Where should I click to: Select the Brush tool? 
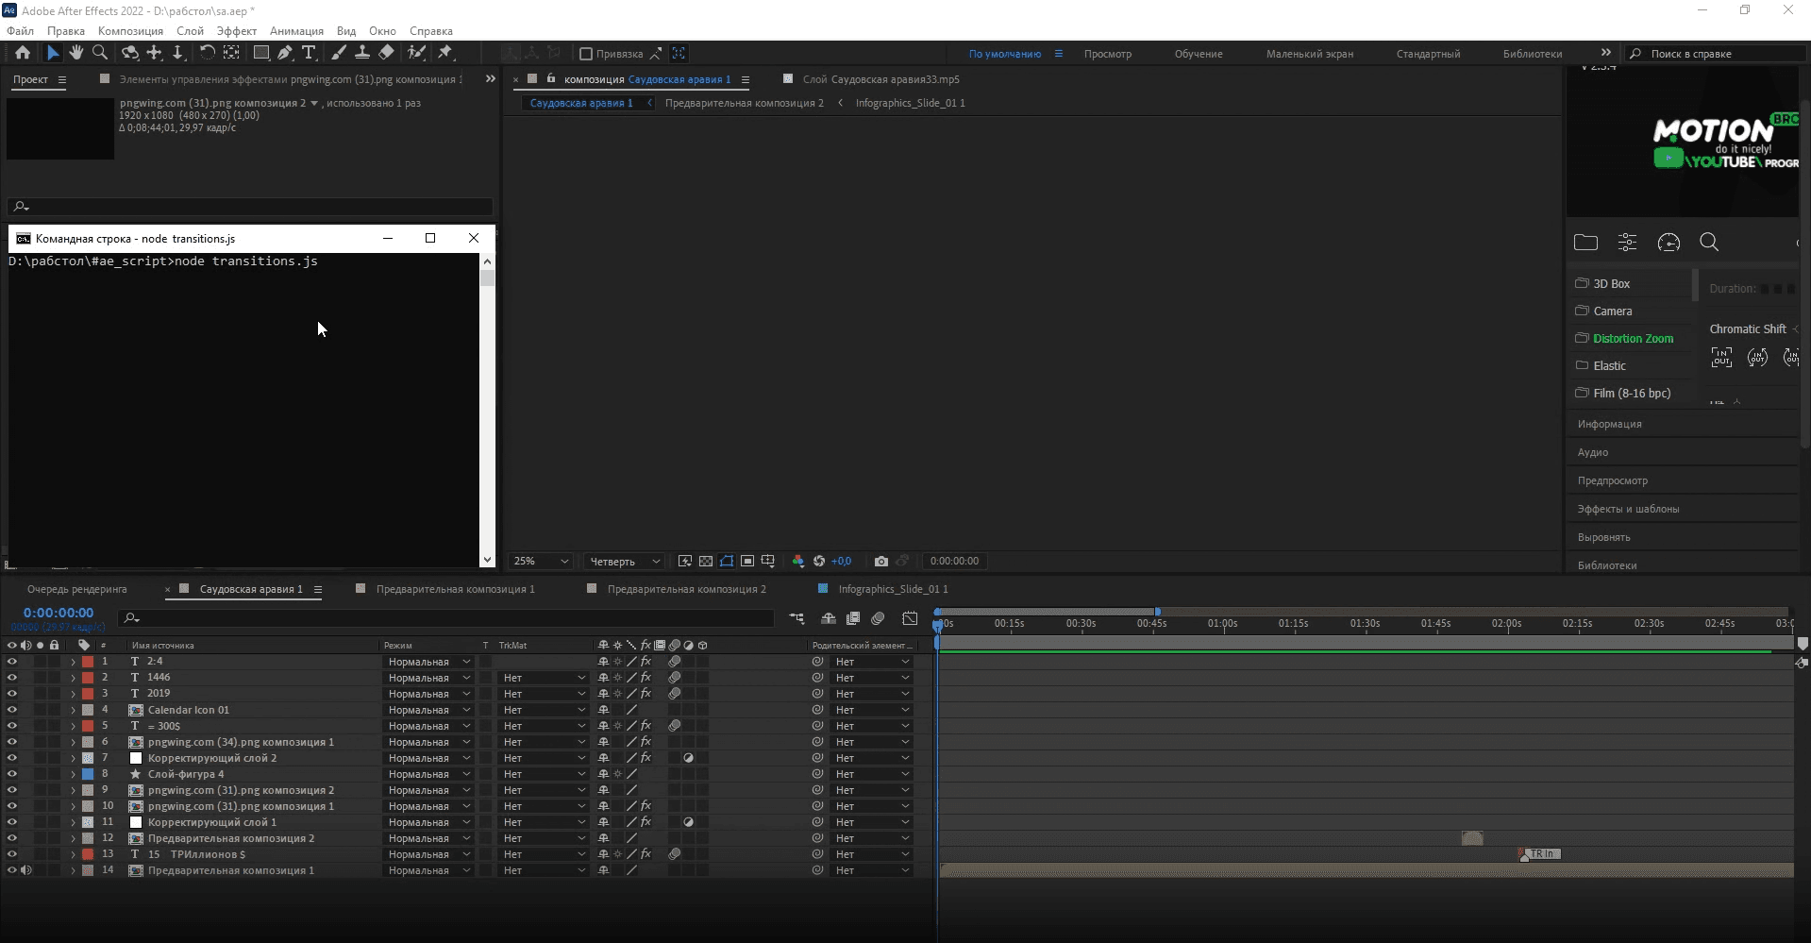[339, 53]
